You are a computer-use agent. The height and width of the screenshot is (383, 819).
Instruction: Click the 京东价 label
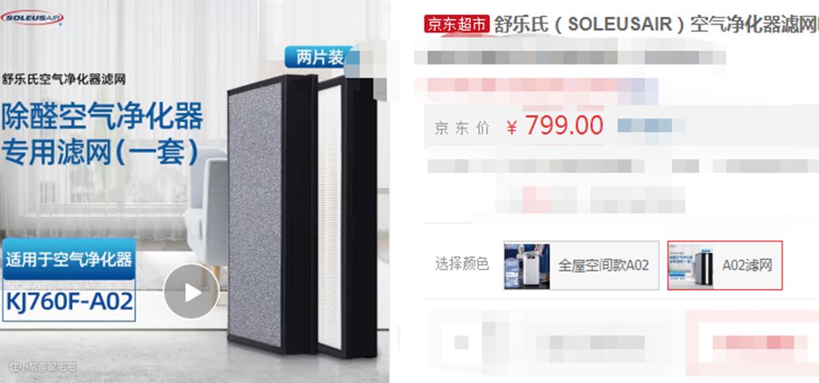pyautogui.click(x=462, y=128)
